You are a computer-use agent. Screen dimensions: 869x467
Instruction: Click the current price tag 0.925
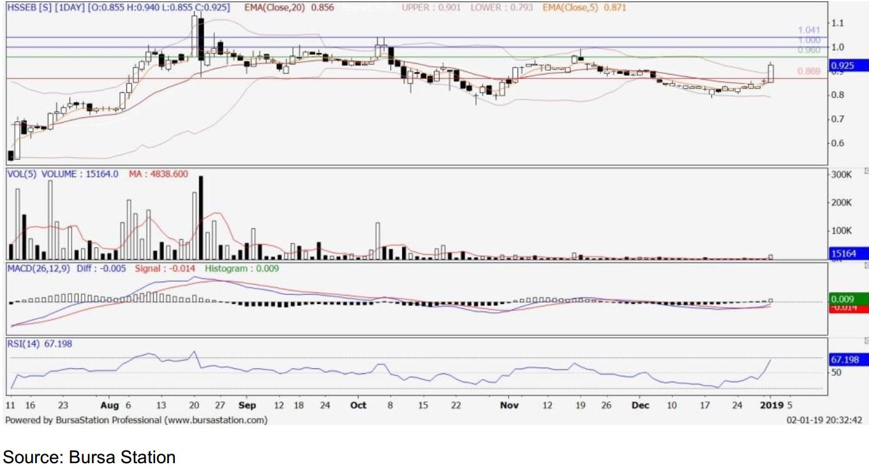click(848, 65)
